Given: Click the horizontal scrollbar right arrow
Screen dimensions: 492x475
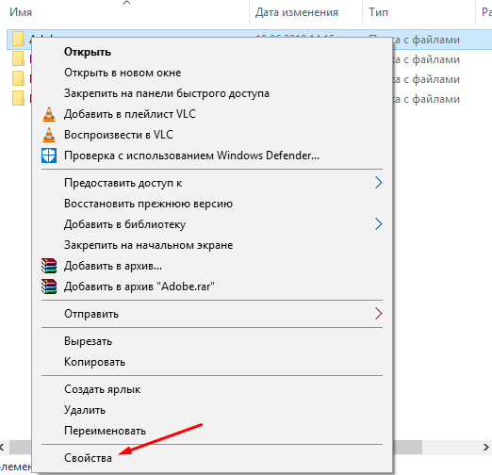Looking at the screenshot, I should pos(485,447).
